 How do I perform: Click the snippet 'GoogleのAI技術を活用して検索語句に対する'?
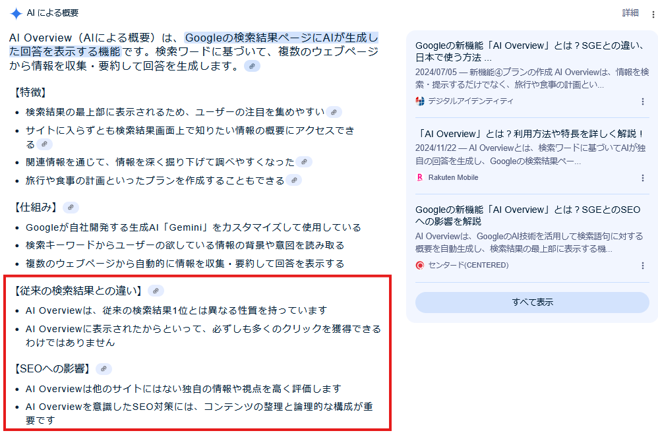click(529, 243)
